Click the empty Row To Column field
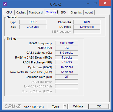Screen dimensions: 113x112 tap(67, 91)
